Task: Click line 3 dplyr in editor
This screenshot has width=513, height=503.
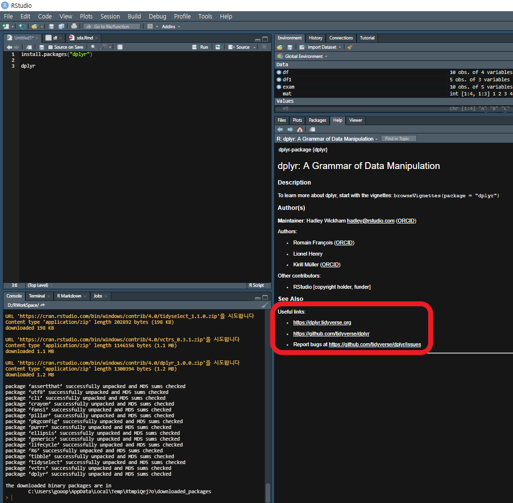Action: coord(28,66)
